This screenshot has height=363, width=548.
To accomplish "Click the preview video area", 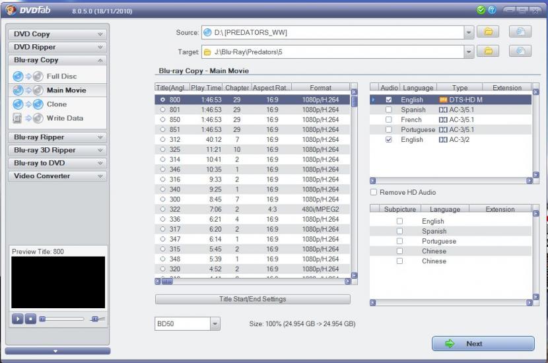I will (x=58, y=282).
